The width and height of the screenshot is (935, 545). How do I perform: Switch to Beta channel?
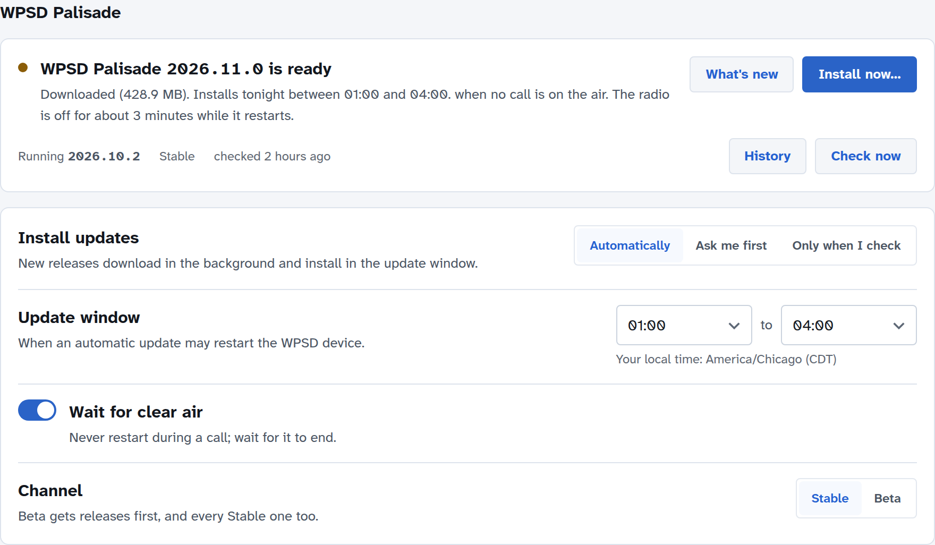pos(887,498)
